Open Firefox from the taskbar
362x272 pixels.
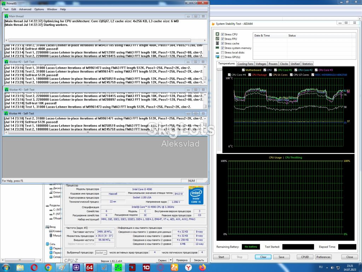pos(203,268)
